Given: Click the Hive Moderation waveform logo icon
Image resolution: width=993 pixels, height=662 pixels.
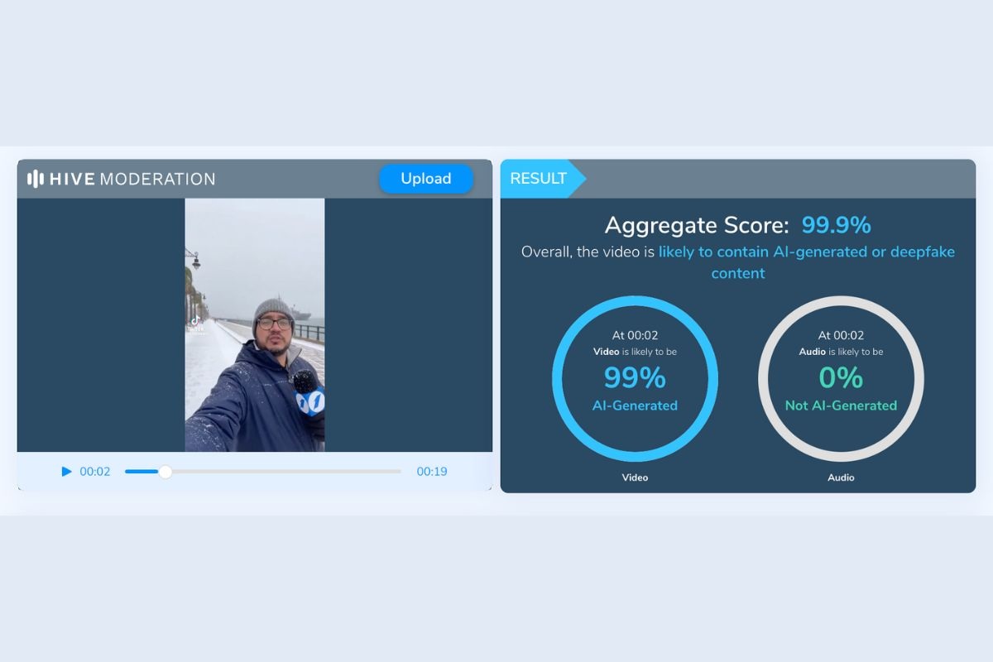Looking at the screenshot, I should point(36,179).
